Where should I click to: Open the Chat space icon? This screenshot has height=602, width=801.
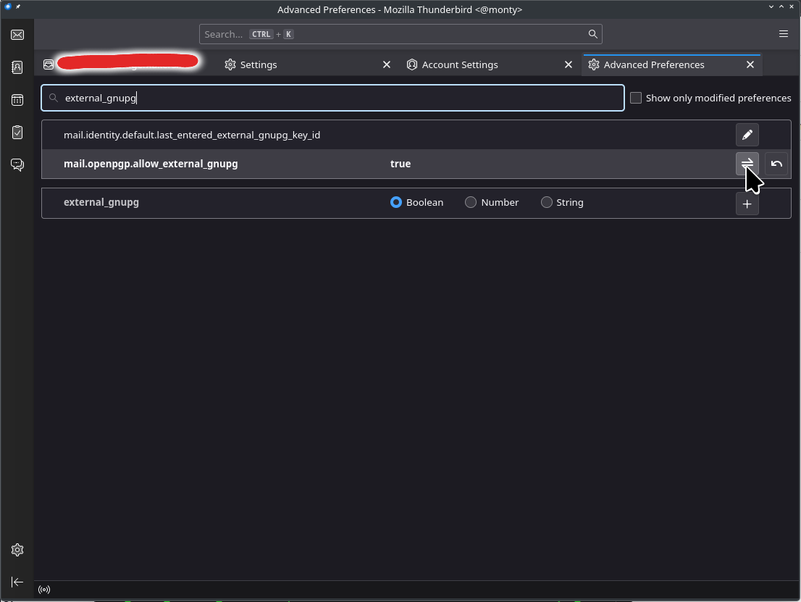17,164
